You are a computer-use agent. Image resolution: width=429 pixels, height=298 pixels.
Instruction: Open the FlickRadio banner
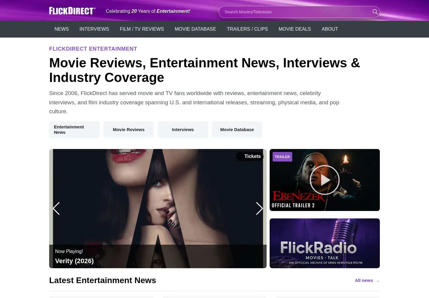pyautogui.click(x=325, y=243)
